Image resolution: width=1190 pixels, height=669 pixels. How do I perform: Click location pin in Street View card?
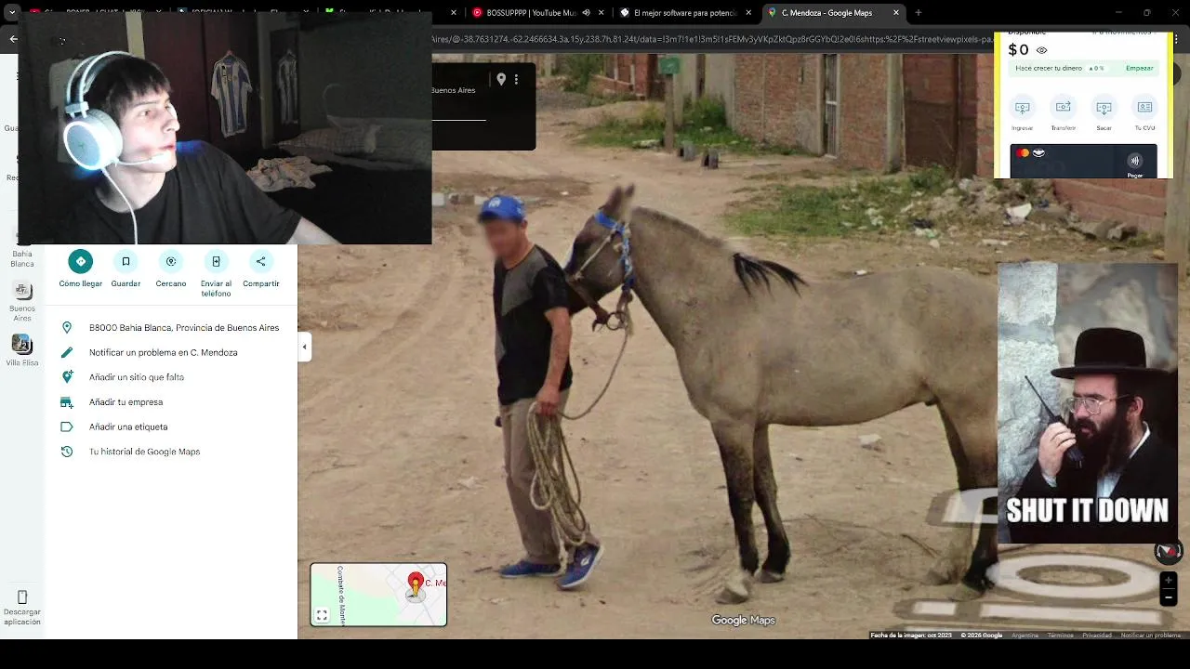501,80
